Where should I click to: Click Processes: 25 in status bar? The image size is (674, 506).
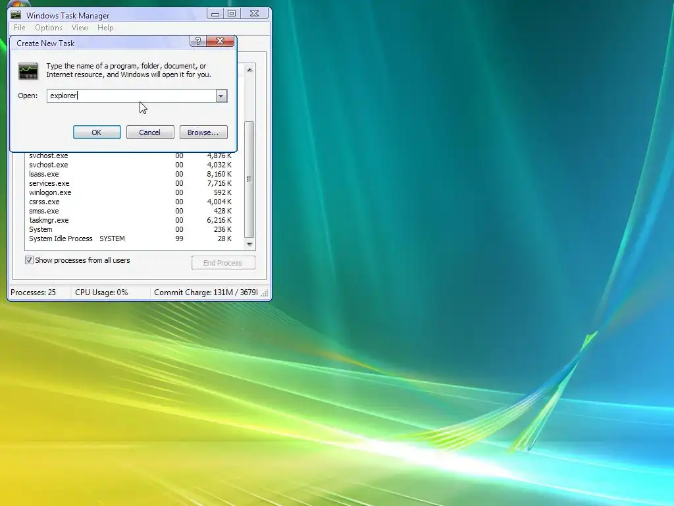tap(33, 293)
